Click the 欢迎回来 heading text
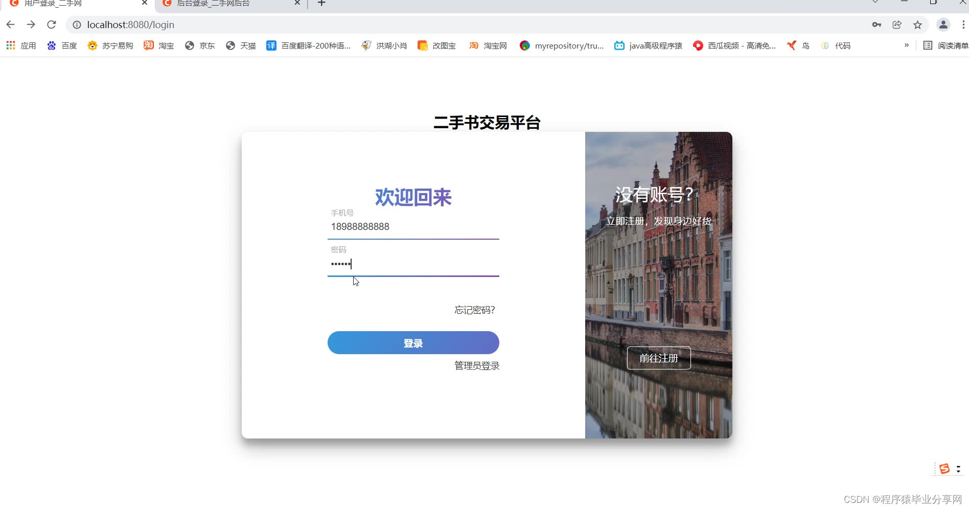This screenshot has width=969, height=509. coord(413,197)
